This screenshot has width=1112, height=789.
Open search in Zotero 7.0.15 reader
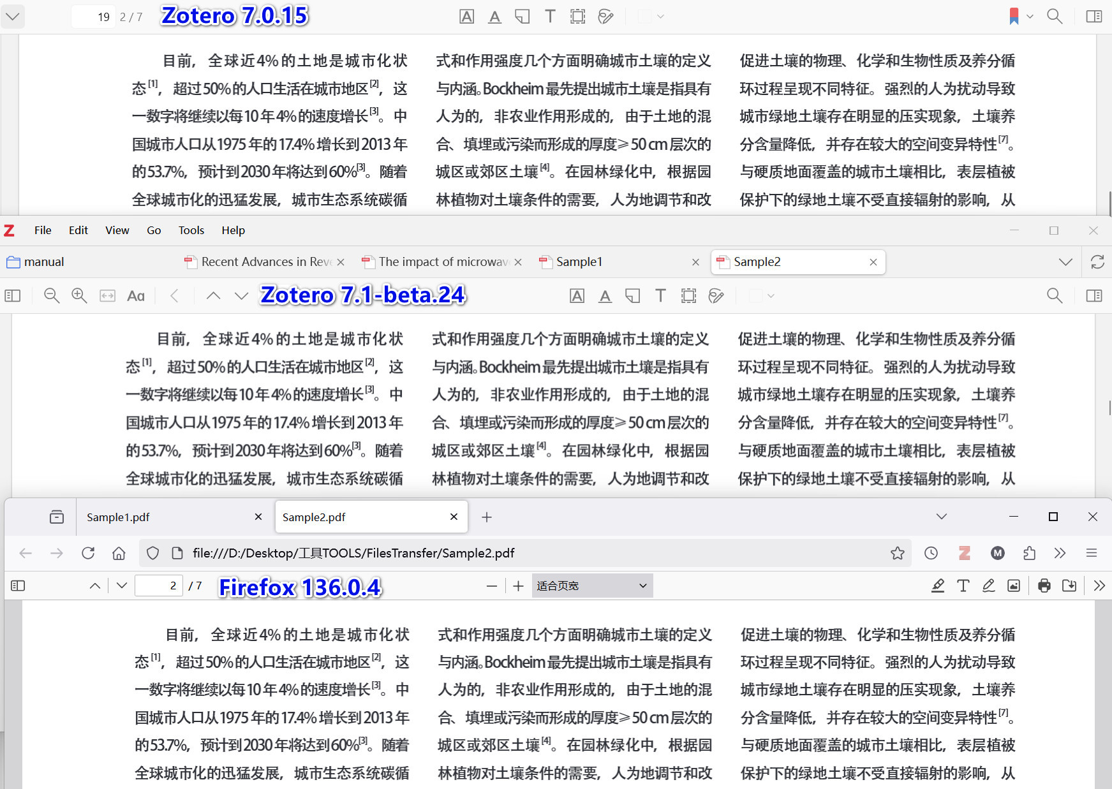coord(1055,17)
